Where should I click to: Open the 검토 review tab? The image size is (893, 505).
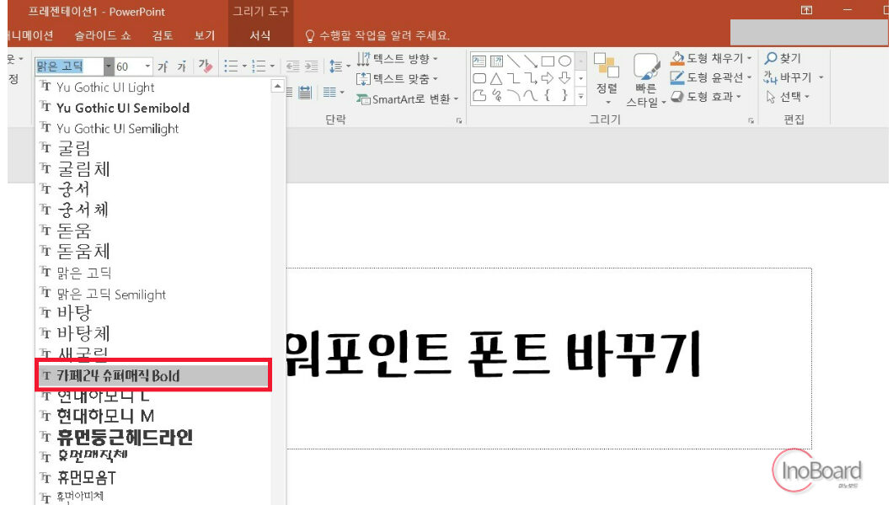click(x=163, y=35)
